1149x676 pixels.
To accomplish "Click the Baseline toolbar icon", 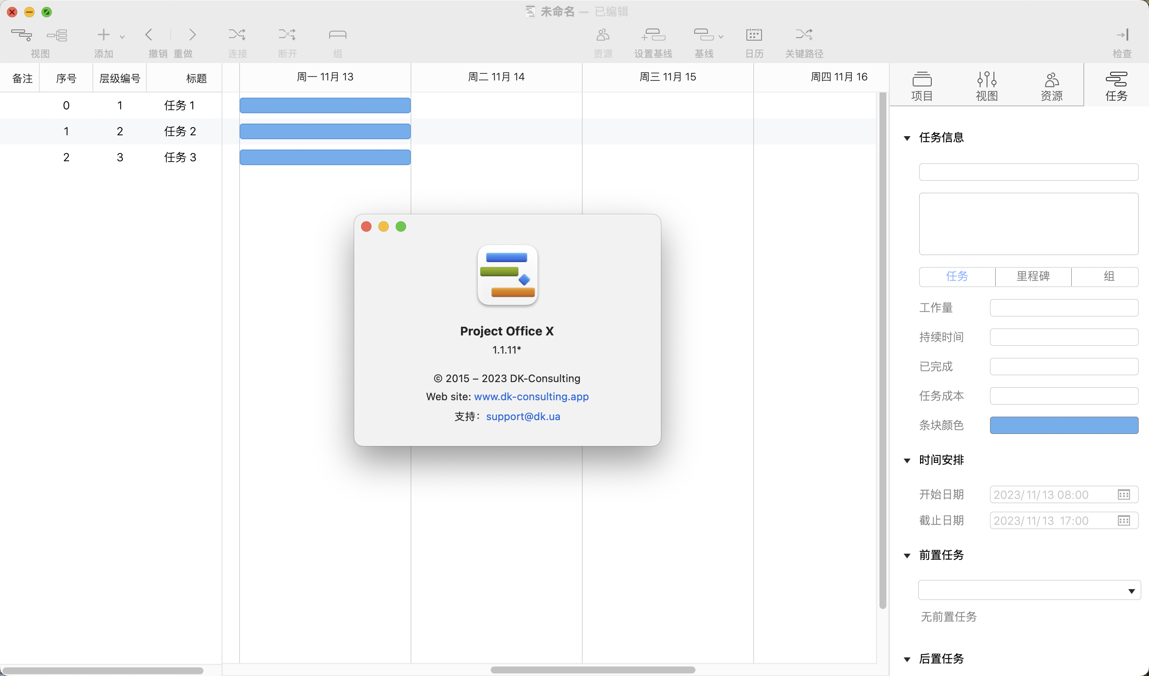I will pos(704,35).
